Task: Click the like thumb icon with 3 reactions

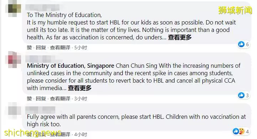Action: tap(241, 95)
